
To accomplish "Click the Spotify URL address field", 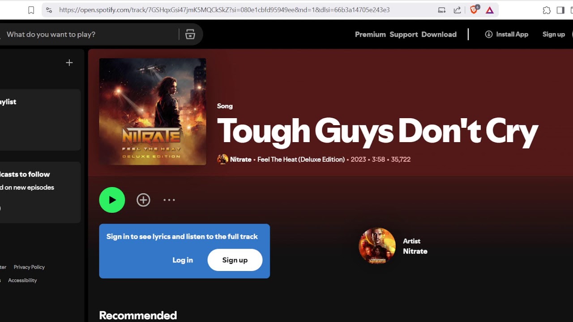I will 224,10.
